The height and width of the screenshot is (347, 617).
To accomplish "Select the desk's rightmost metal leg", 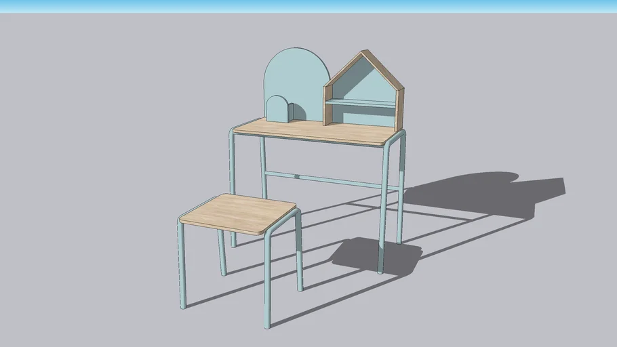I will [x=401, y=190].
